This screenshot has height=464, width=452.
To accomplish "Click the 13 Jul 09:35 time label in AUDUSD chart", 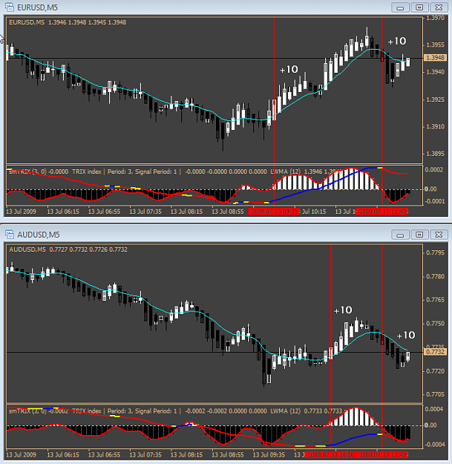I will pyautogui.click(x=269, y=454).
